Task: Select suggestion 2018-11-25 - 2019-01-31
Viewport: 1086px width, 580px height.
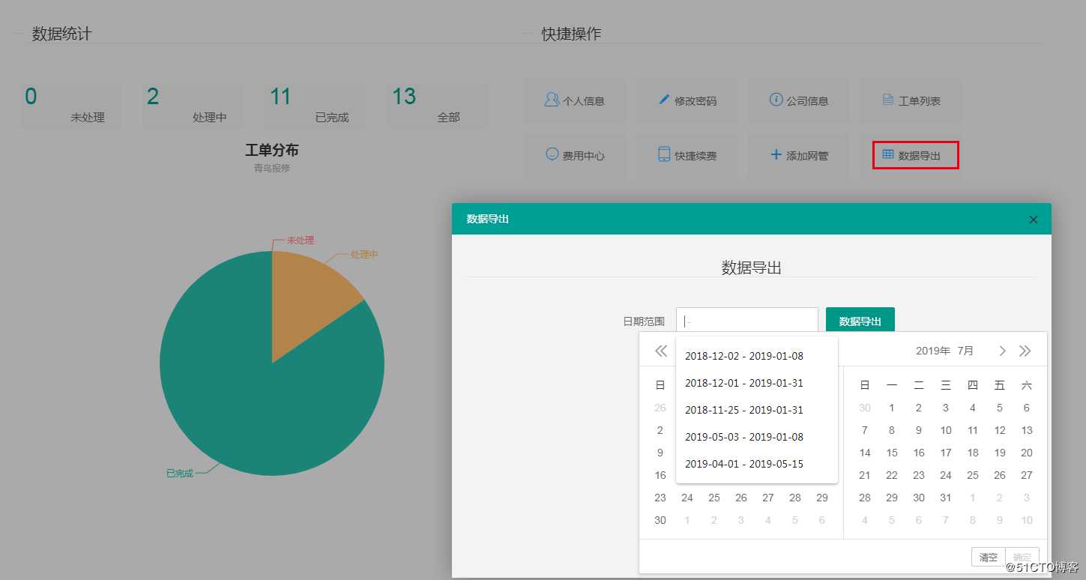Action: click(x=757, y=410)
